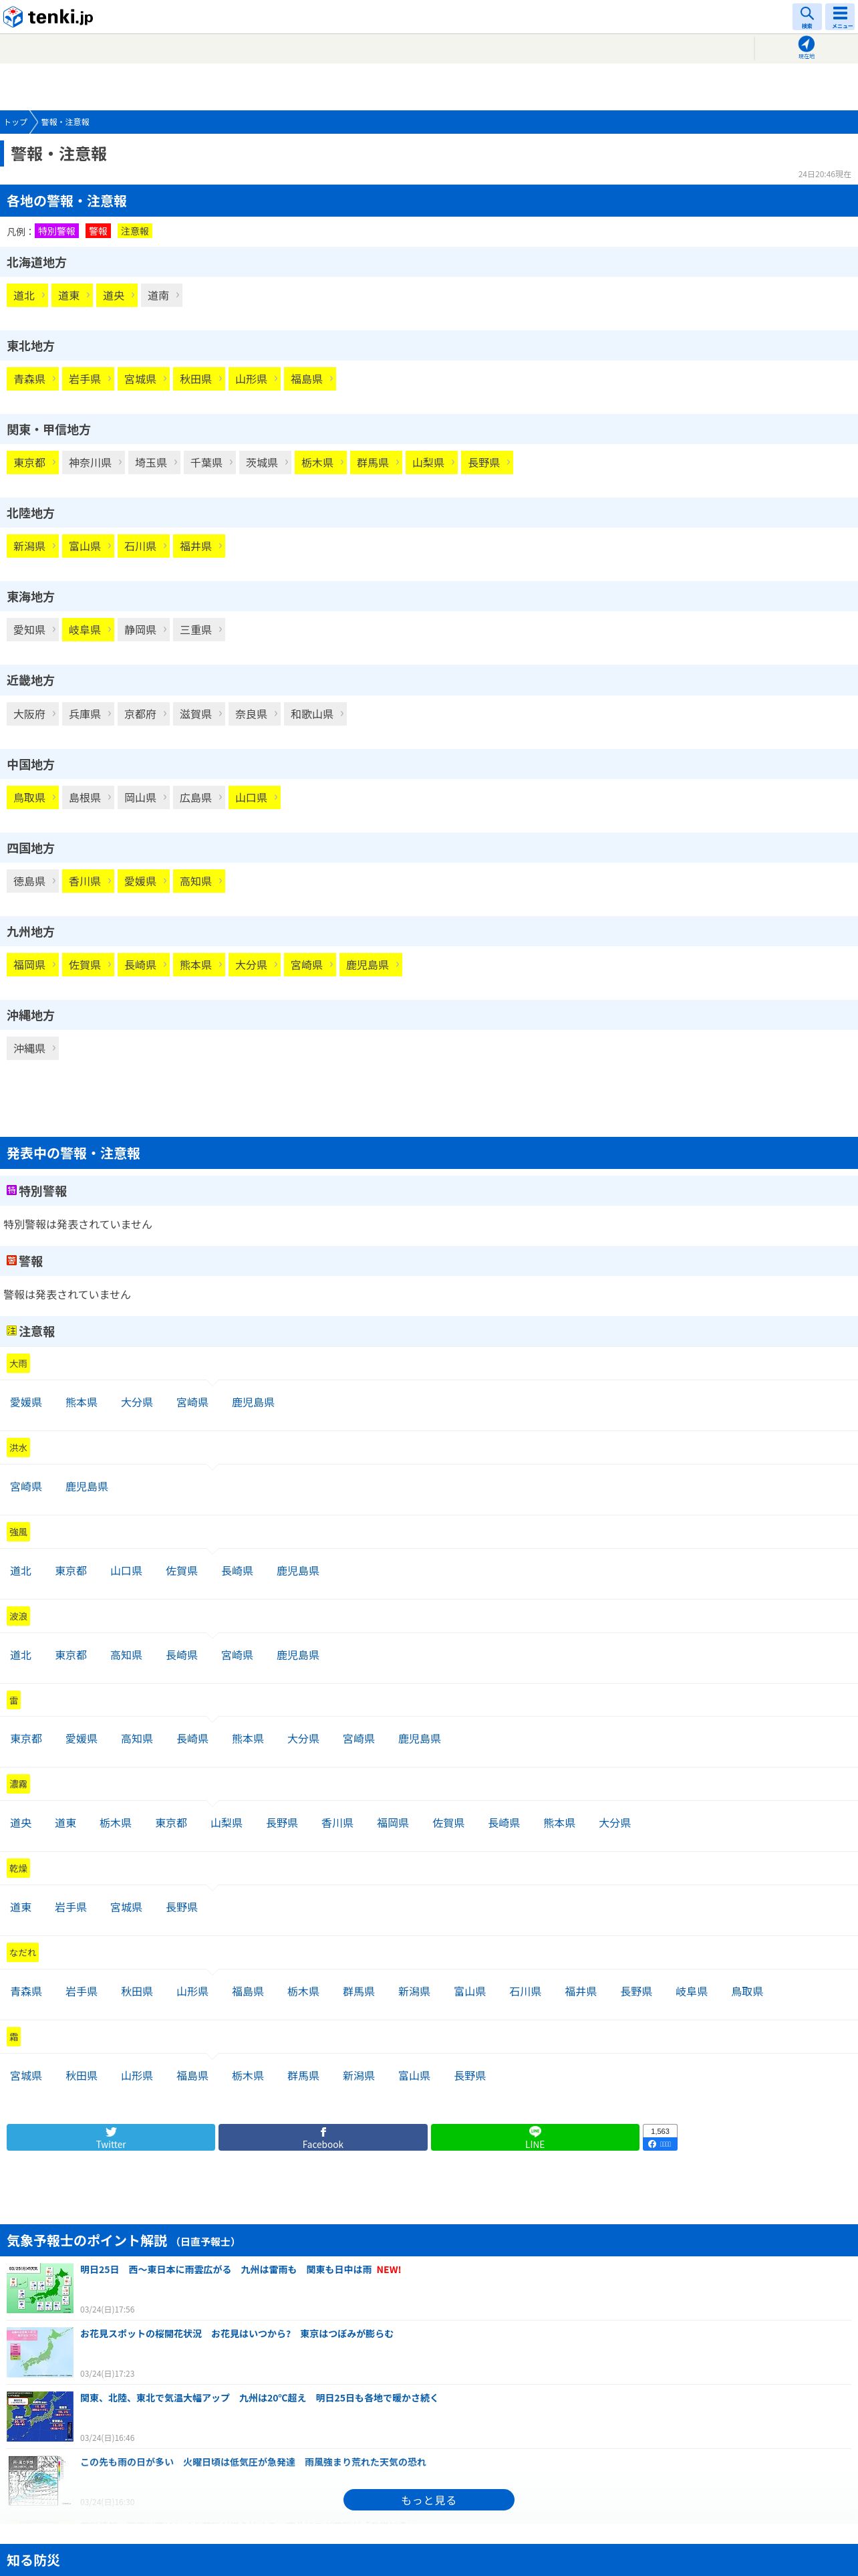Select 神奈川県 prefecture button
Viewport: 858px width, 2576px height.
(x=93, y=463)
